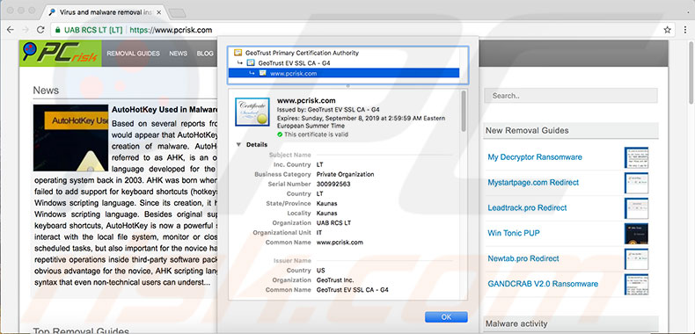Click the PCrisk logo
Image resolution: width=695 pixels, height=334 pixels.
point(61,53)
